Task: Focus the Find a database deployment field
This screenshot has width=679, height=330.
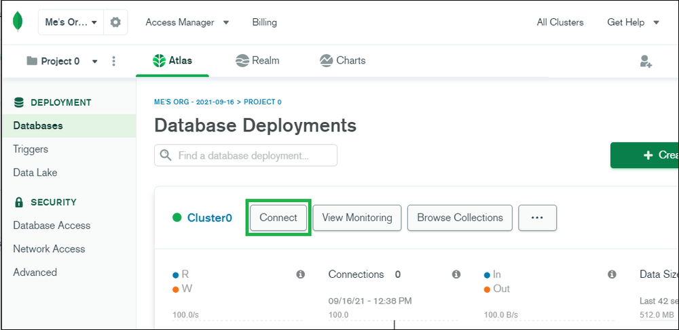Action: (246, 155)
